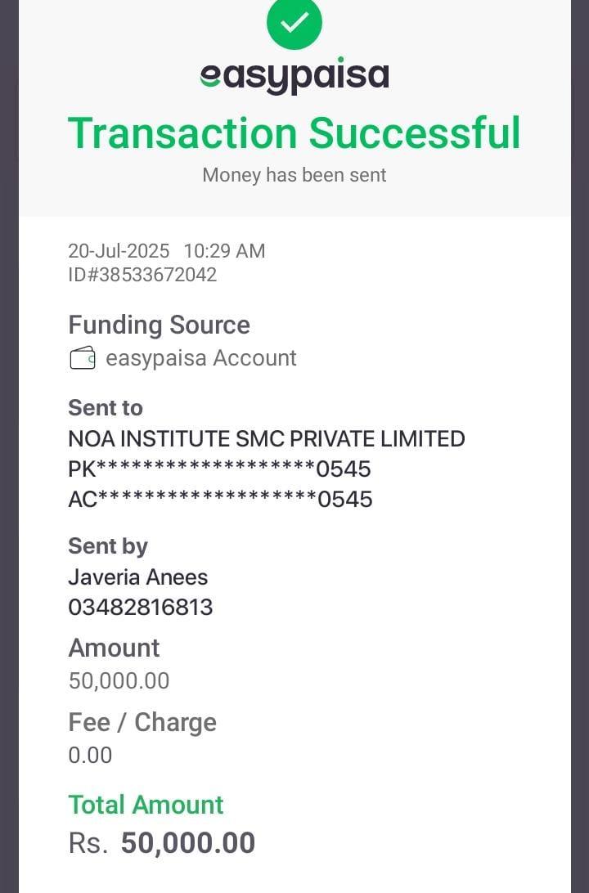Select the transaction date 20-Jul-2025
The height and width of the screenshot is (893, 589).
coord(119,251)
